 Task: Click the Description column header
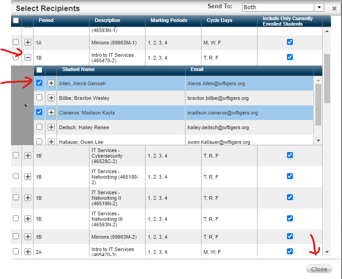point(117,21)
